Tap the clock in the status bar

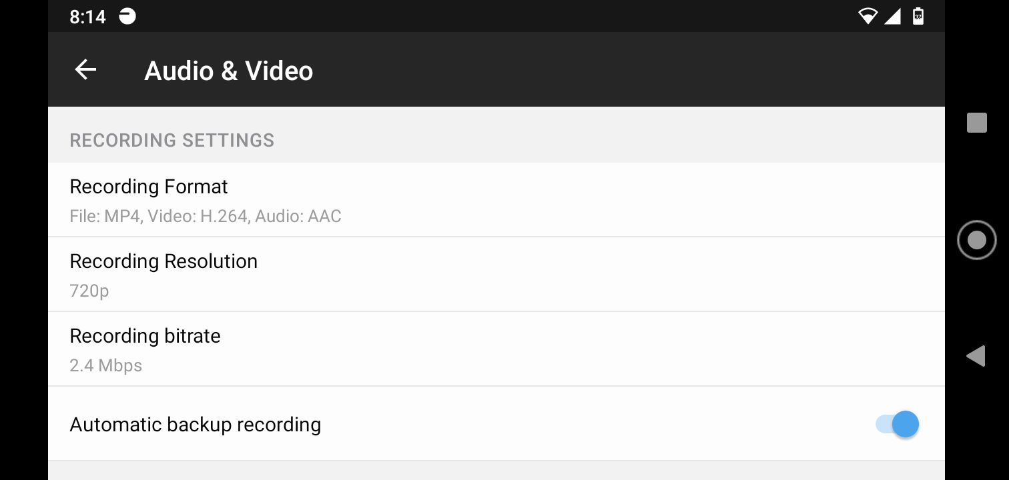87,16
